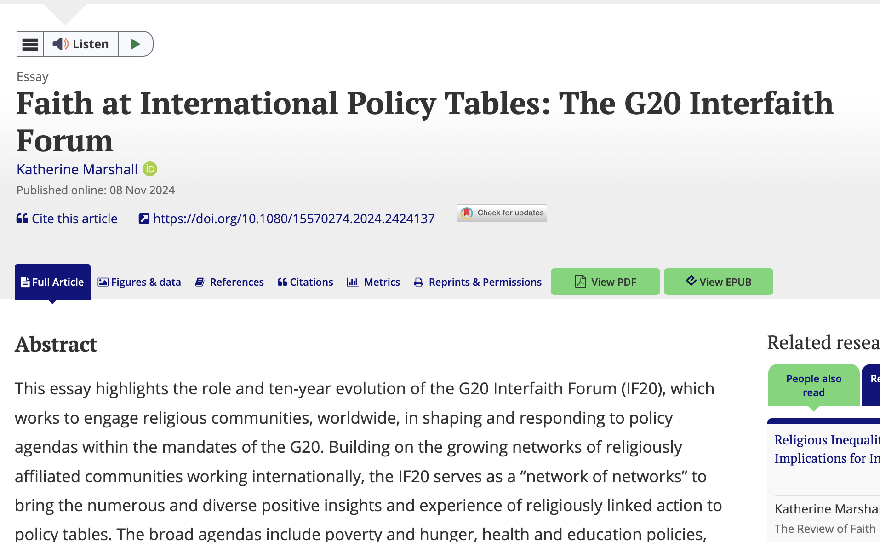Click the Abstract heading
This screenshot has height=542, width=880.
pyautogui.click(x=56, y=344)
